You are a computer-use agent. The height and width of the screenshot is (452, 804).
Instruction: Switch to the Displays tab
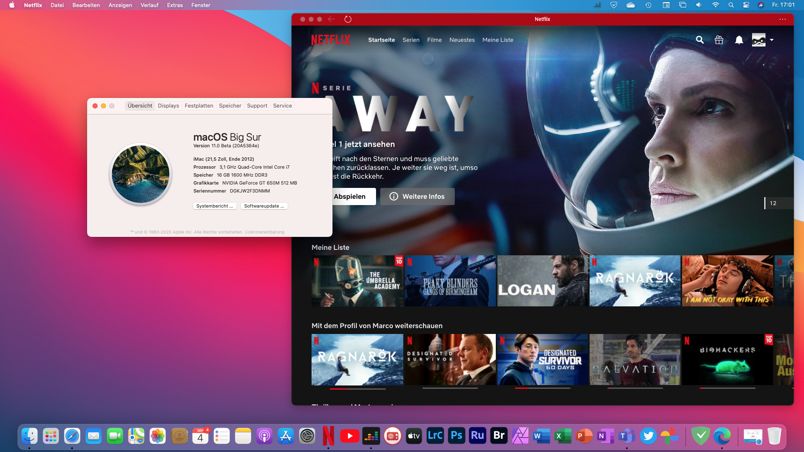(168, 106)
